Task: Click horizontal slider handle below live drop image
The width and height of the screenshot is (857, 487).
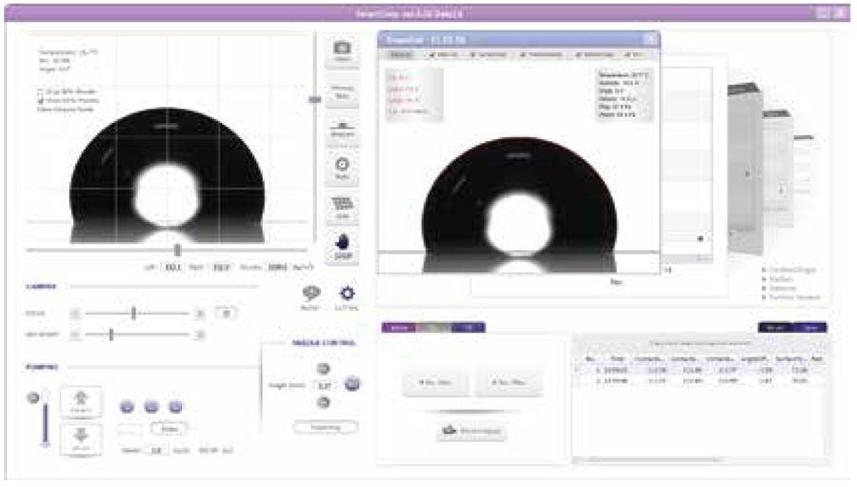Action: 177,250
